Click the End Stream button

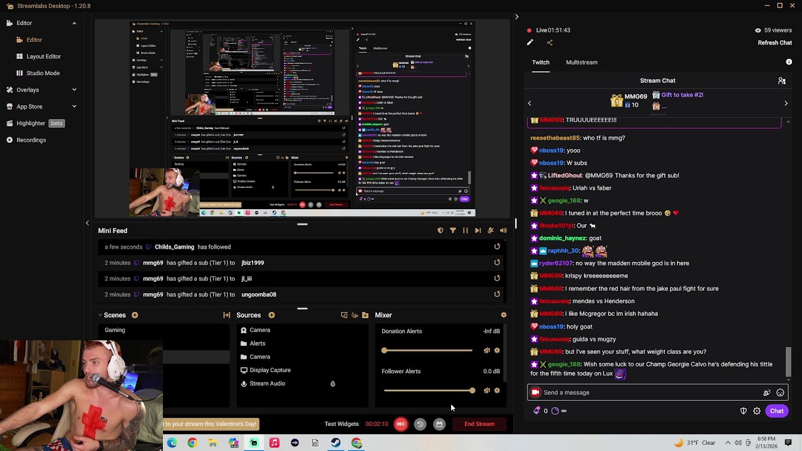[x=479, y=424]
